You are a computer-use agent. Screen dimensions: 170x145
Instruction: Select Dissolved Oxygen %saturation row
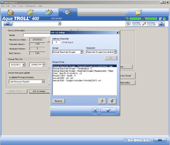pos(85,71)
